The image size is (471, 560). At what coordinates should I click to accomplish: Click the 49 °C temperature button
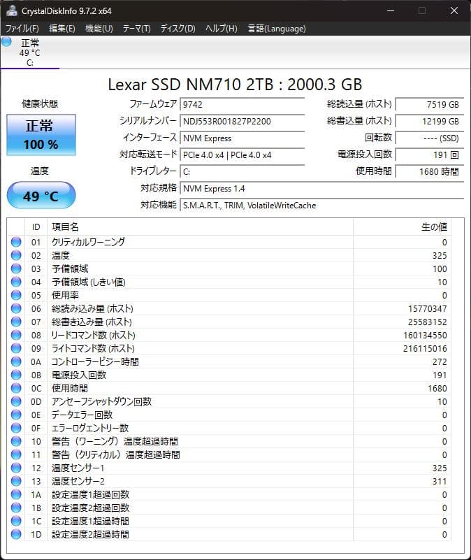click(41, 195)
